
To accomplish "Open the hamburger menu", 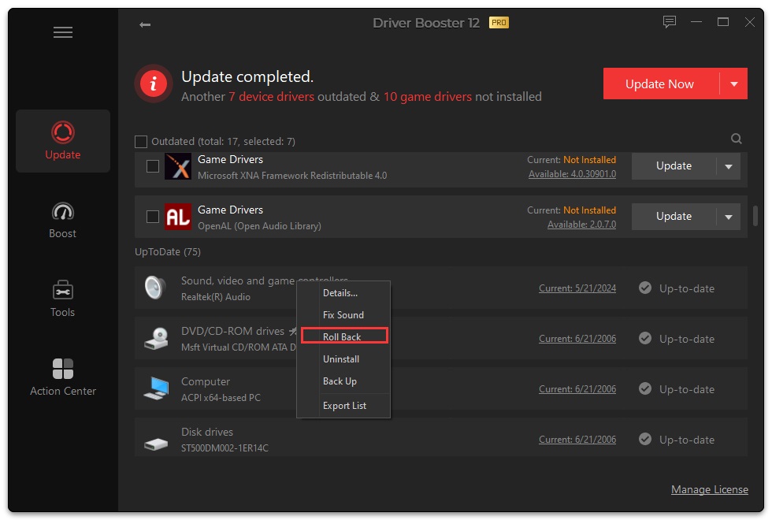I will click(x=63, y=32).
